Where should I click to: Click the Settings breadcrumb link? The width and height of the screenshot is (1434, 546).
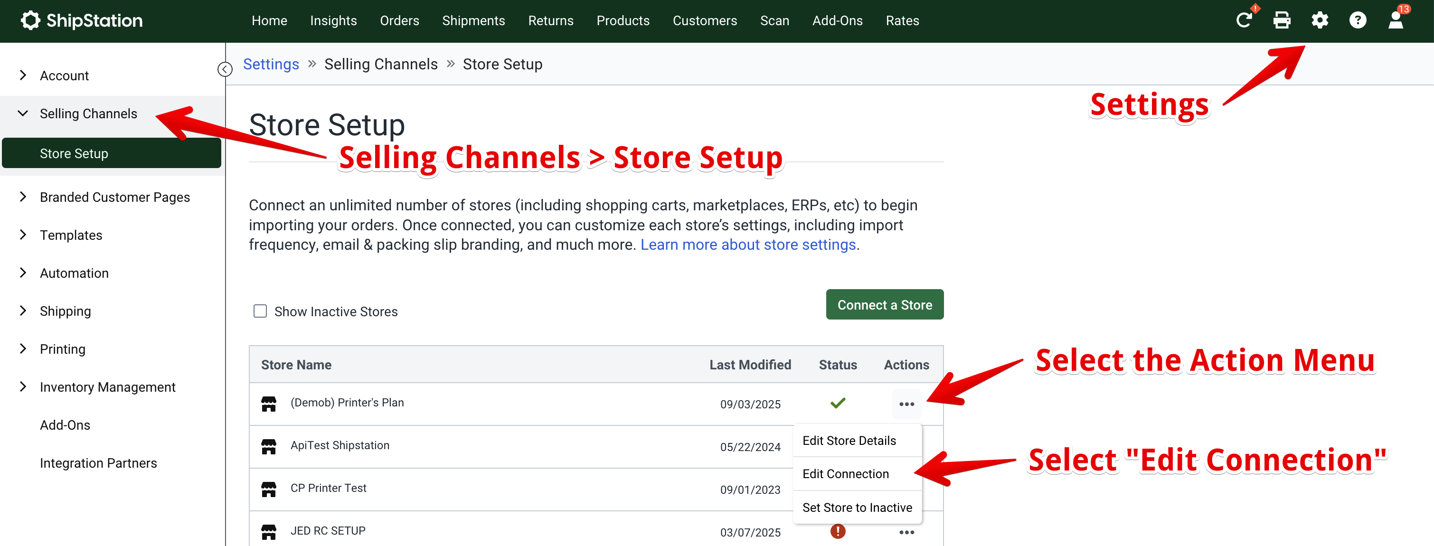(271, 64)
